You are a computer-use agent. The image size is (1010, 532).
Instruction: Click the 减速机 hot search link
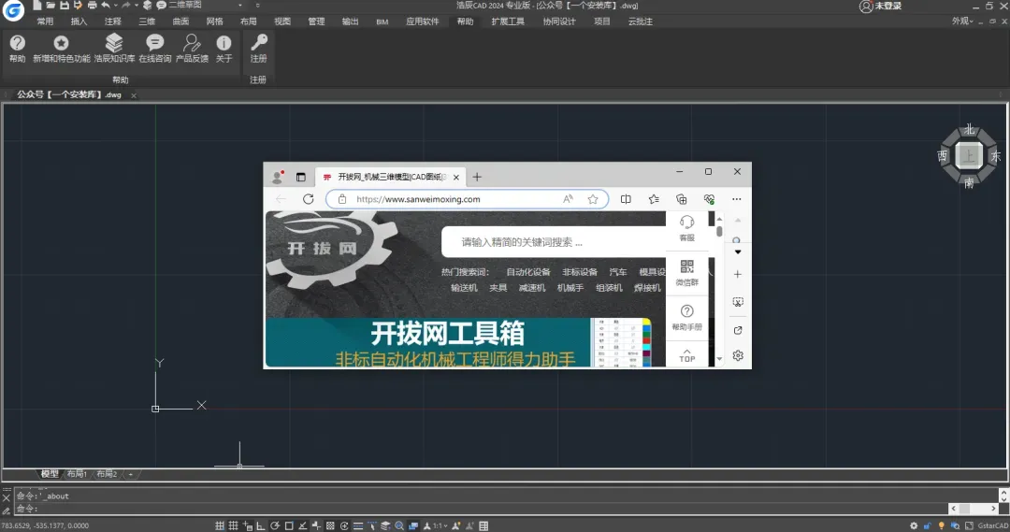532,288
